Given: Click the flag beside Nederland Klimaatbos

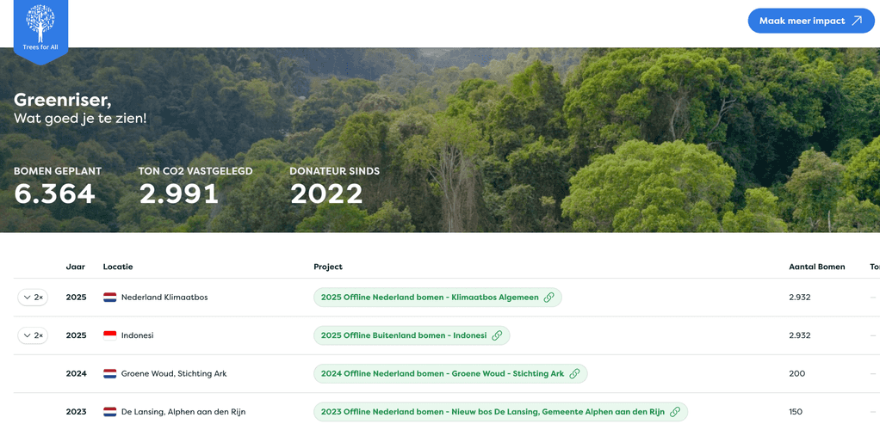Looking at the screenshot, I should pyautogui.click(x=110, y=298).
